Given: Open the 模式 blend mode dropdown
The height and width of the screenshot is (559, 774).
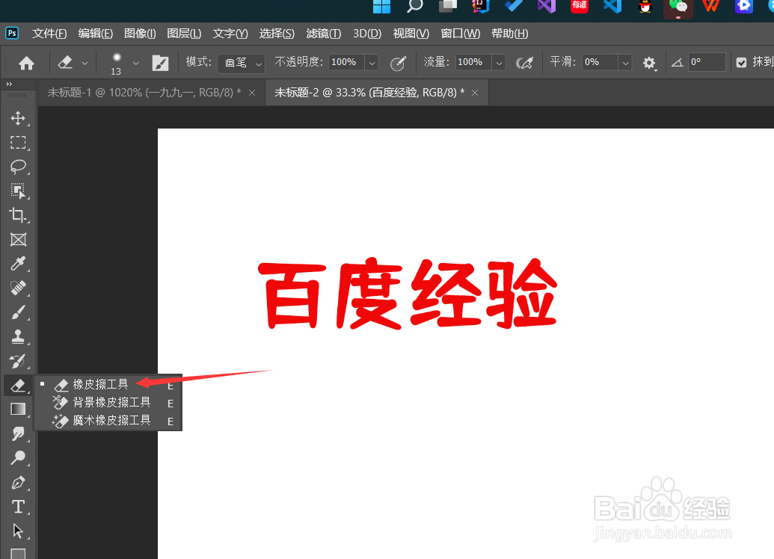Looking at the screenshot, I should tap(241, 63).
